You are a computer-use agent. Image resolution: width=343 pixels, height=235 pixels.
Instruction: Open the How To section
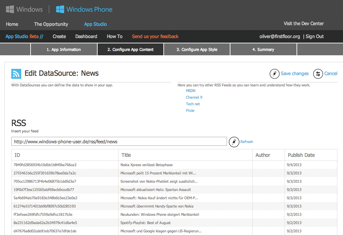(115, 36)
